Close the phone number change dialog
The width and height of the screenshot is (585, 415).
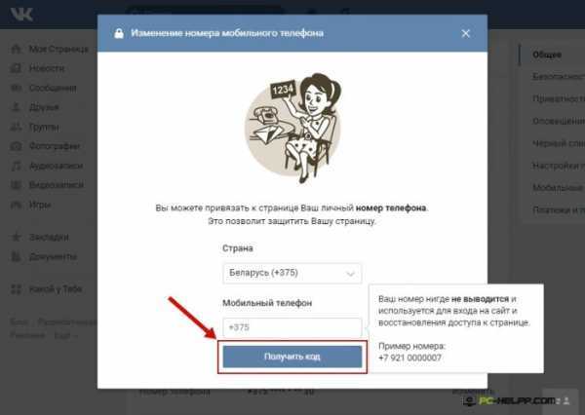pos(466,33)
